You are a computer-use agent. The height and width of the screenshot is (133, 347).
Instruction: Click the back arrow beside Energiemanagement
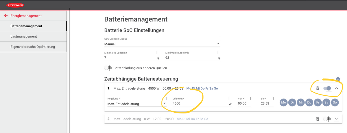pos(6,16)
